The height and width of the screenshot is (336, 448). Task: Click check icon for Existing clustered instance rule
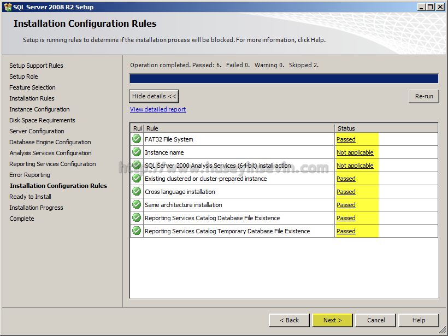[137, 179]
